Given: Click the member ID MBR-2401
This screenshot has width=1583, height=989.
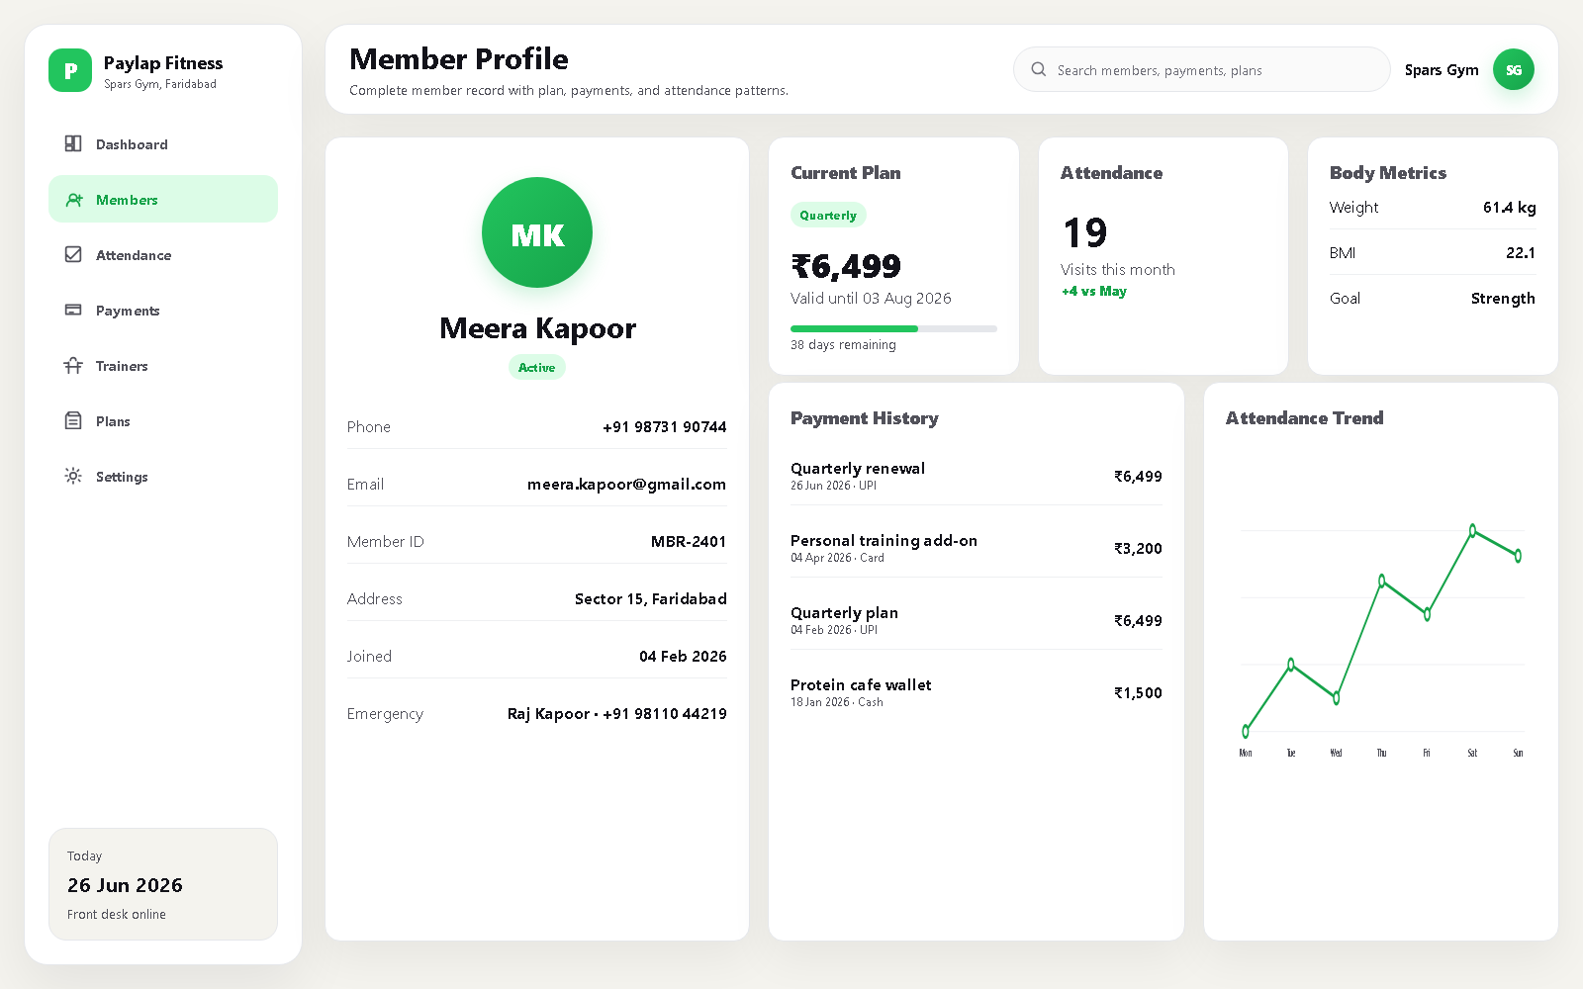Looking at the screenshot, I should [689, 541].
